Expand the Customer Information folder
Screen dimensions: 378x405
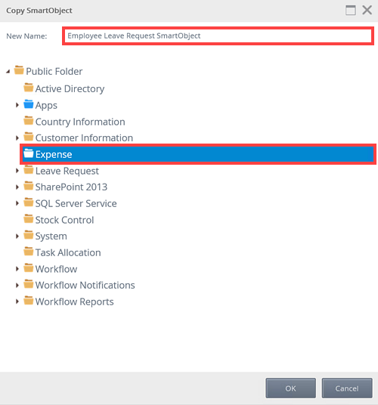click(x=17, y=138)
